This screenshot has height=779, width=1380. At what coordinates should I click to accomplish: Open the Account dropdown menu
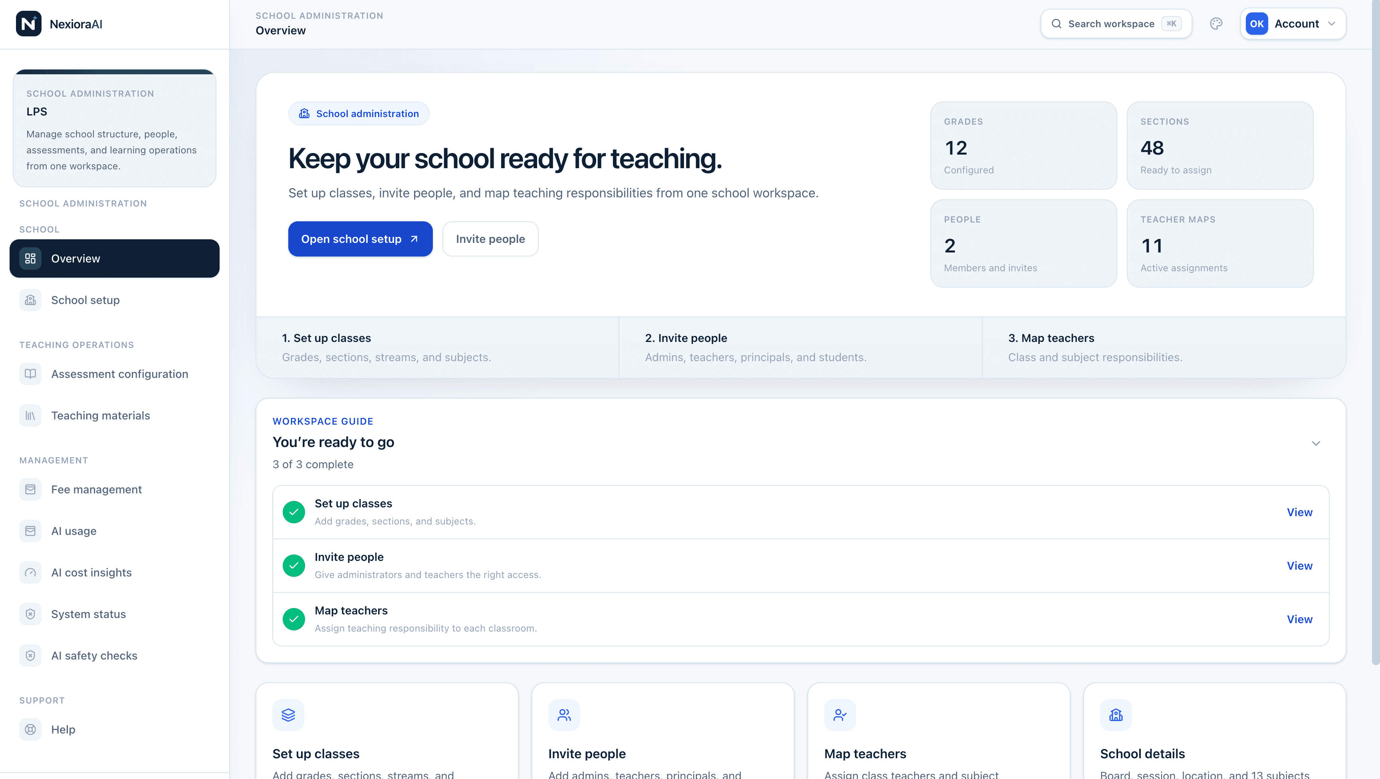pyautogui.click(x=1293, y=24)
